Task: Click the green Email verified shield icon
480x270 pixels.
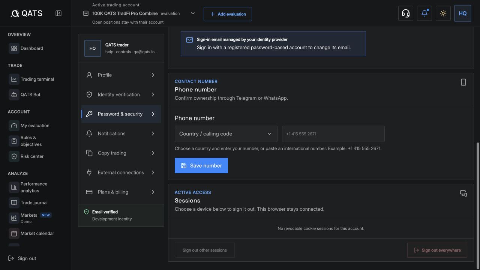Action: (87, 212)
